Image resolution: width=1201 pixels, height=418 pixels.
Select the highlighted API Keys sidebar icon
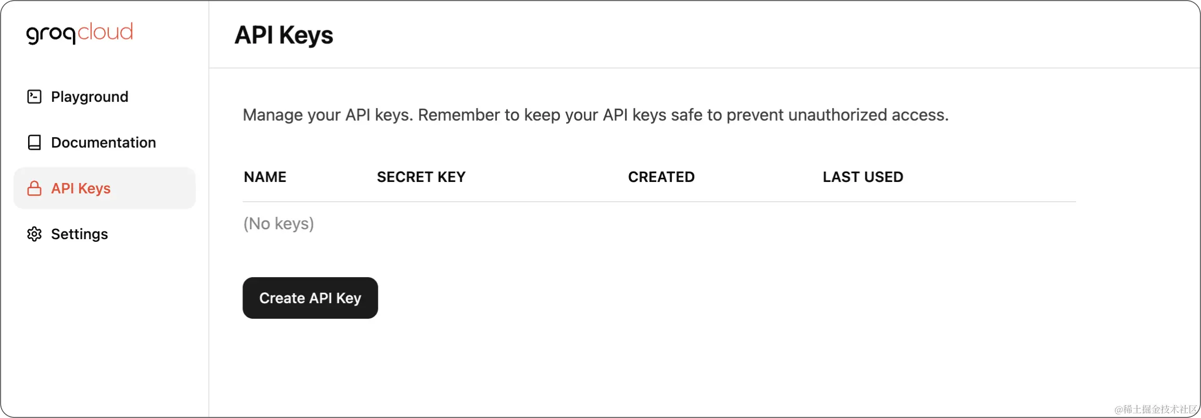point(33,188)
